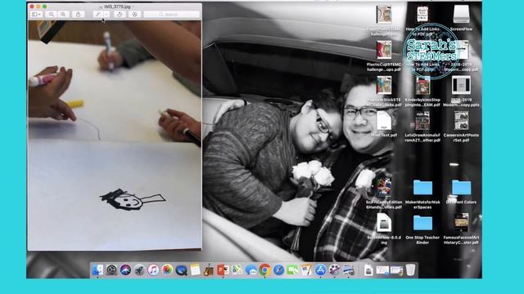Open the Preview sidebar view menu
The width and height of the screenshot is (524, 294).
36,15
